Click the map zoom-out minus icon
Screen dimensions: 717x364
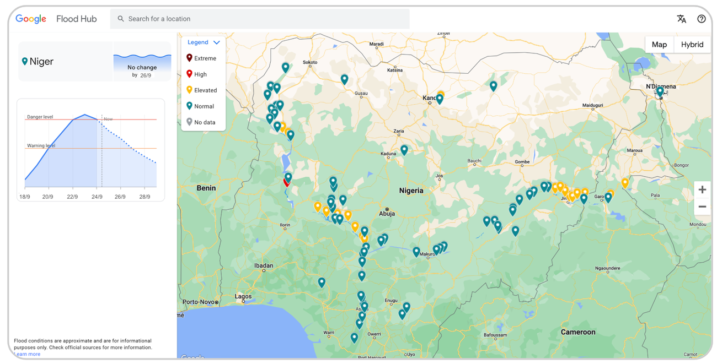[x=702, y=206]
